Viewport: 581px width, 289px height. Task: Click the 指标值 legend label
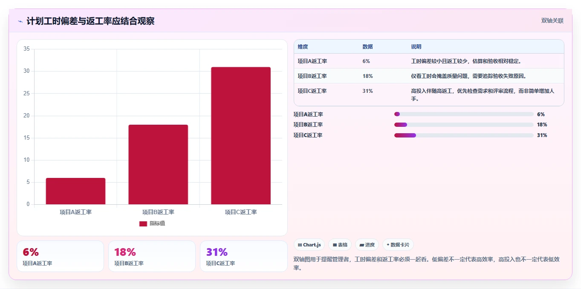[x=157, y=223]
